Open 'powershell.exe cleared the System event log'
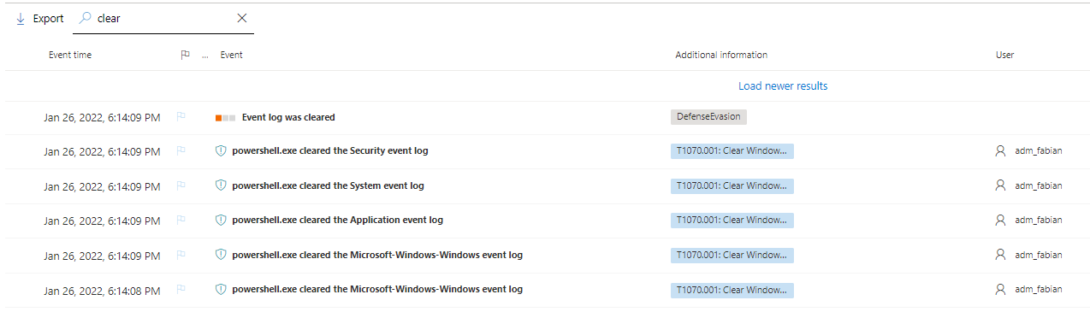 point(328,185)
